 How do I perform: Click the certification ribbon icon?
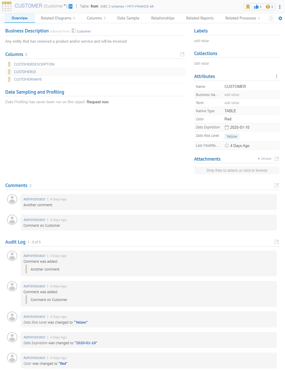tap(248, 7)
